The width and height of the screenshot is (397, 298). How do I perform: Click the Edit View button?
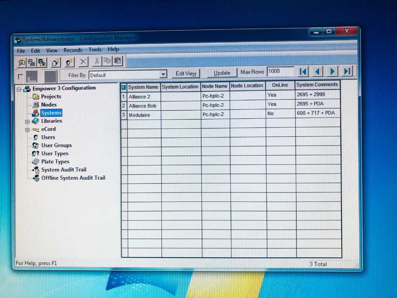186,73
